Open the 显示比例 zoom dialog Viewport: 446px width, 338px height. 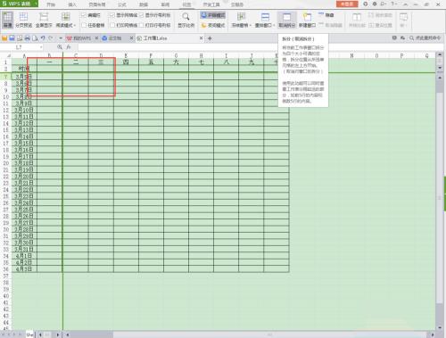(x=186, y=20)
